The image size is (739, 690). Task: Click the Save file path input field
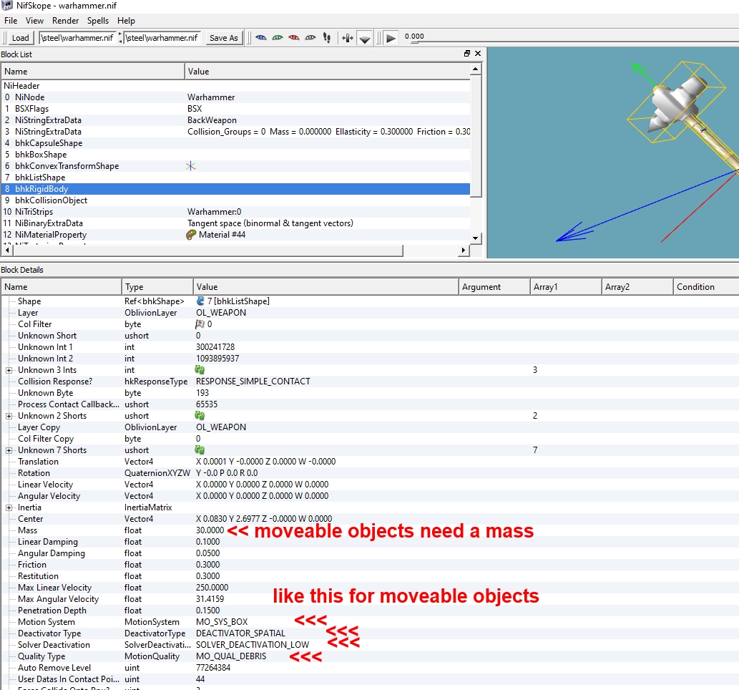[163, 38]
